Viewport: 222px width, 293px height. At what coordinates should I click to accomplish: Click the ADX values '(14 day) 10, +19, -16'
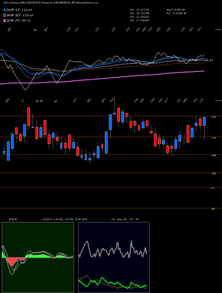coord(125,219)
